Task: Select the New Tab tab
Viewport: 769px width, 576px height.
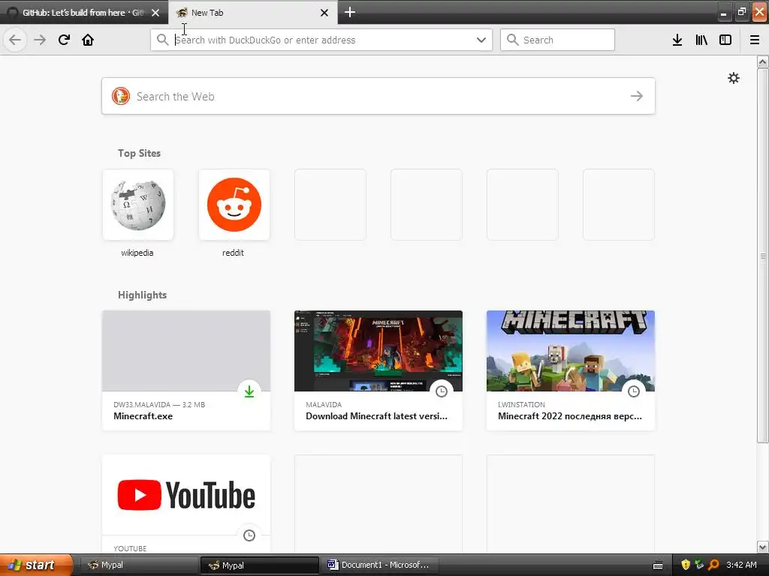Action: pyautogui.click(x=253, y=13)
